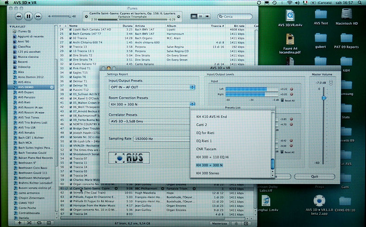Viewport: 366px width, 227px height.
Task: Choose KH 300 Stereo preset
Action: pos(208,173)
